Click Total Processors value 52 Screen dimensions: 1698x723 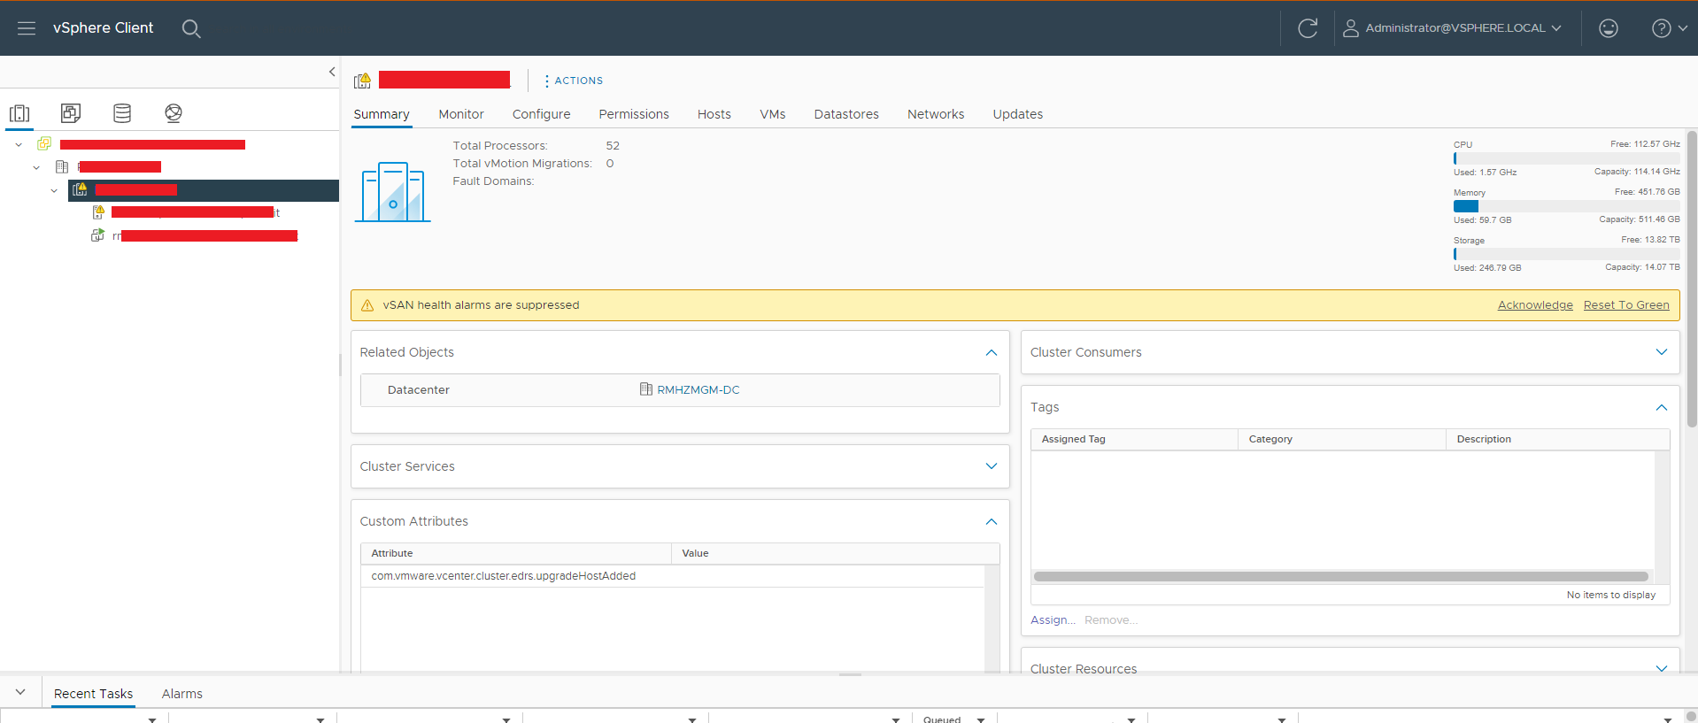click(613, 146)
